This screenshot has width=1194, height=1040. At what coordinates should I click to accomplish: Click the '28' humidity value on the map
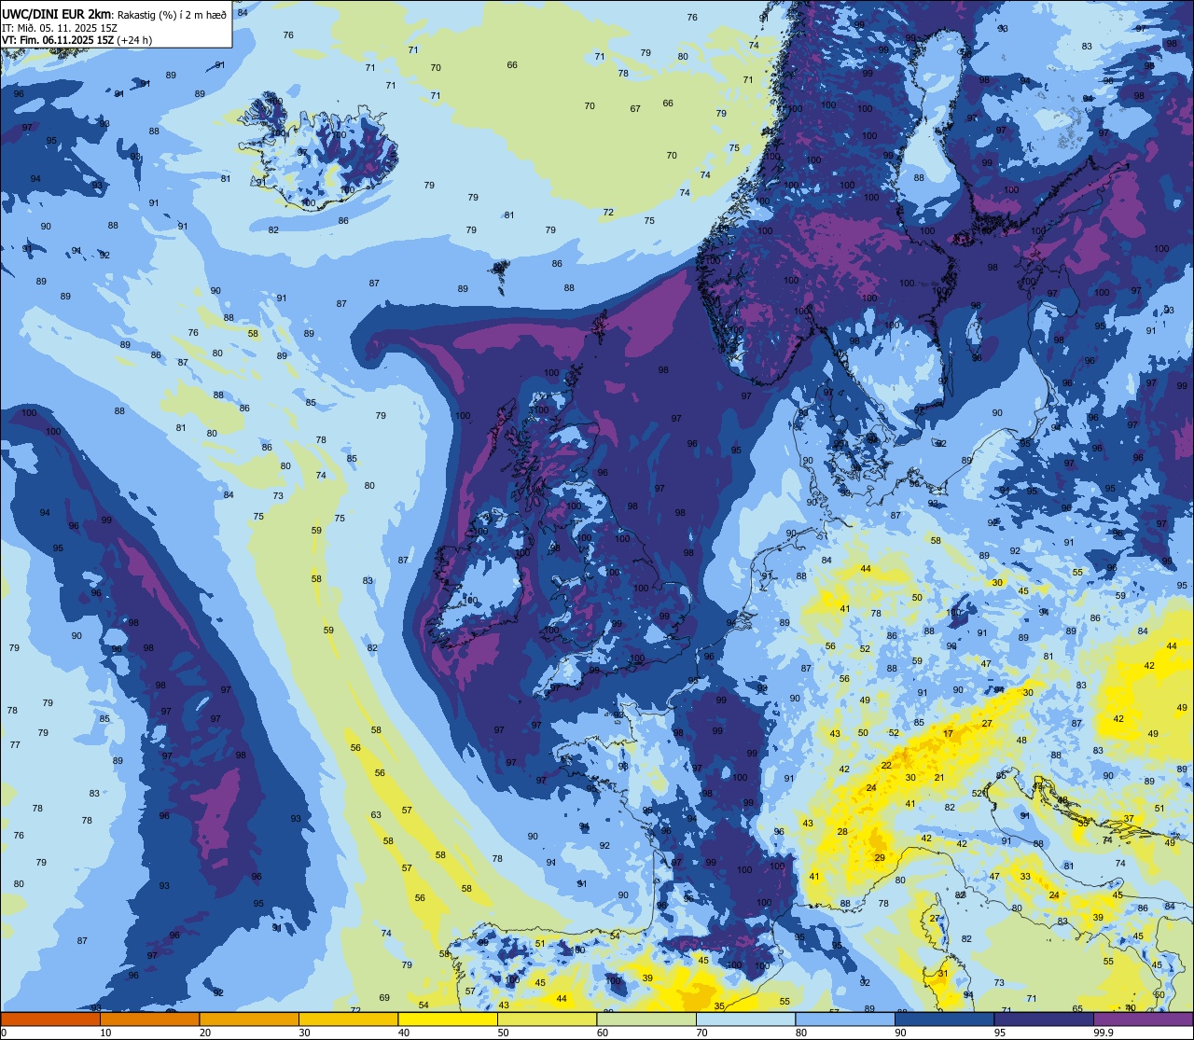[842, 831]
